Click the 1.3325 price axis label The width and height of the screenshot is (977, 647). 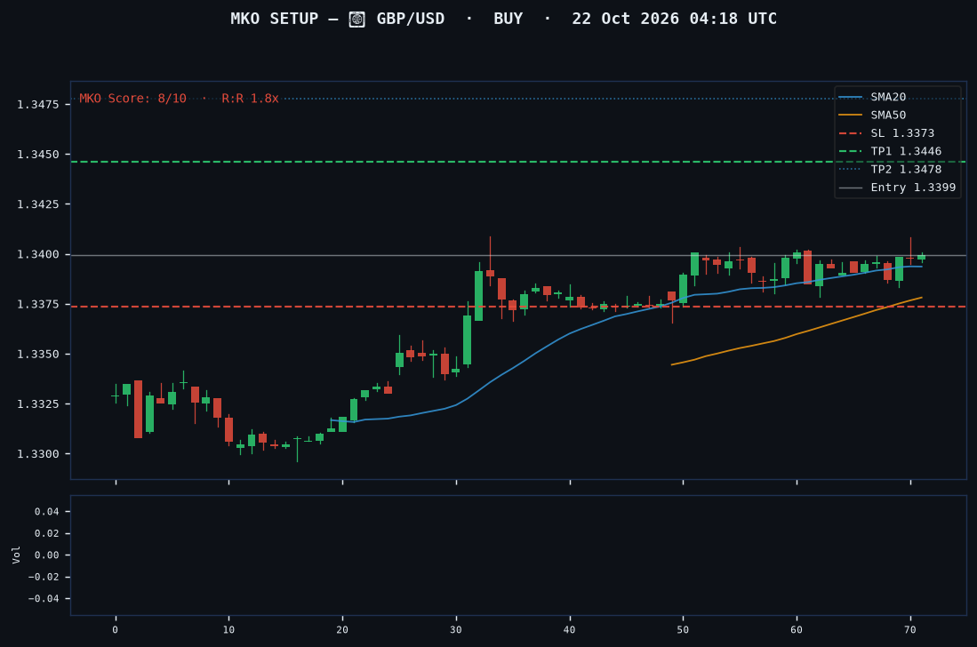coord(38,404)
